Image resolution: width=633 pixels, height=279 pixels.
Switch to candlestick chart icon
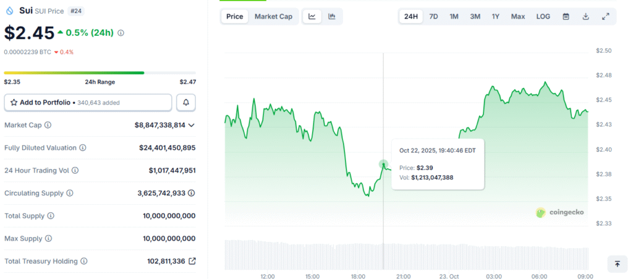[x=332, y=17]
